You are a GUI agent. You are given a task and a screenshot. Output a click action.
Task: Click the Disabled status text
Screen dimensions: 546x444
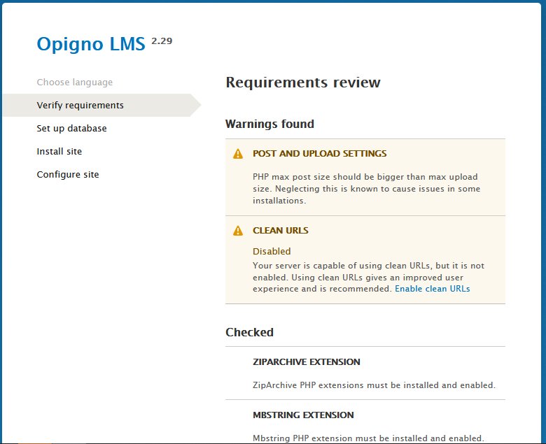(x=271, y=251)
